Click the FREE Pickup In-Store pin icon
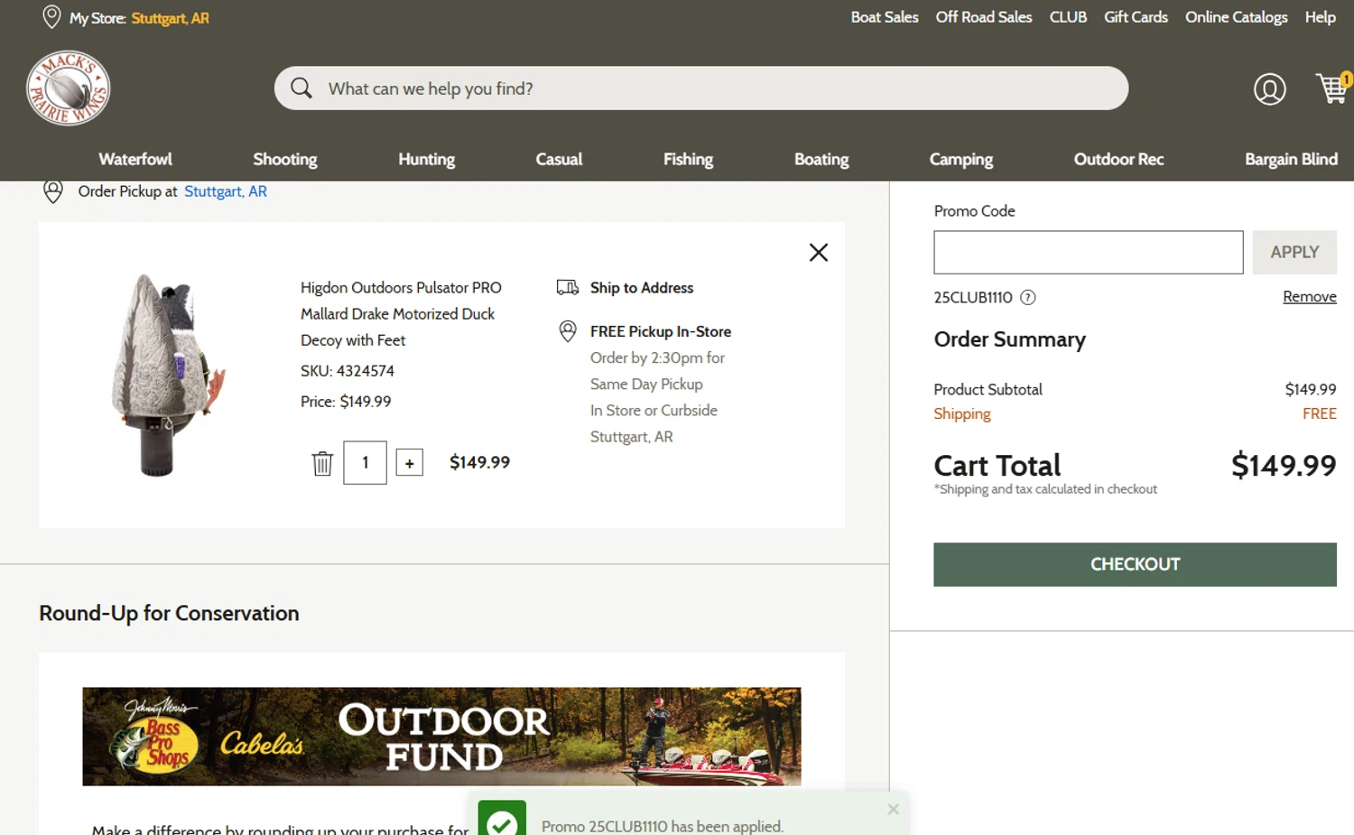This screenshot has width=1354, height=835. coord(568,331)
